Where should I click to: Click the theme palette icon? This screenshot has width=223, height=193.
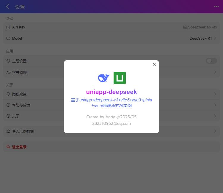pos(8,61)
